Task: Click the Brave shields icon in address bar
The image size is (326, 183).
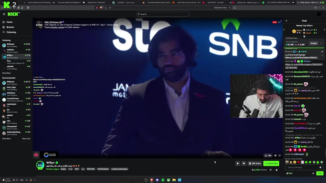Action: tap(101, 8)
